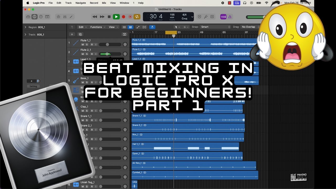Open the Library panel icon

pos(28,17)
